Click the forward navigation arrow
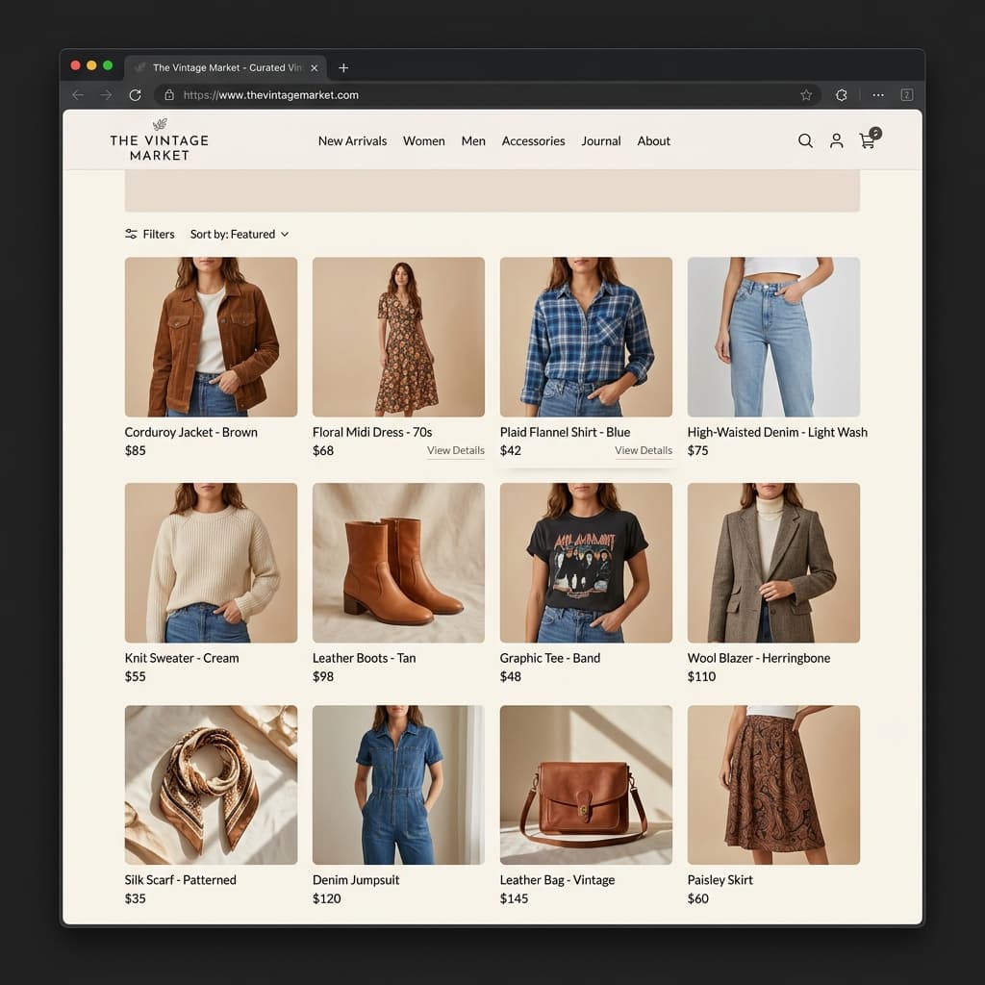The image size is (985, 985). click(x=106, y=94)
